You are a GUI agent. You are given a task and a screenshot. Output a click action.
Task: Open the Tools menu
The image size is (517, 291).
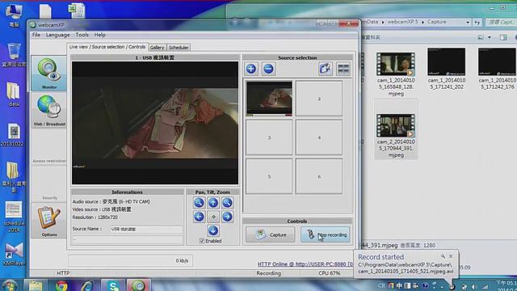(82, 35)
